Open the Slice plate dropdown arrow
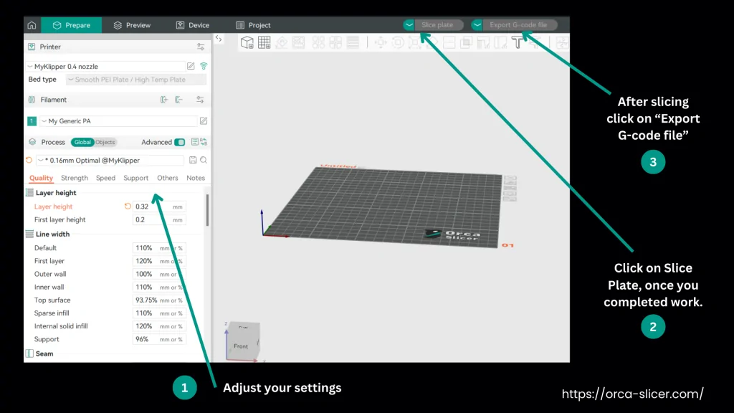734x413 pixels. [x=409, y=25]
